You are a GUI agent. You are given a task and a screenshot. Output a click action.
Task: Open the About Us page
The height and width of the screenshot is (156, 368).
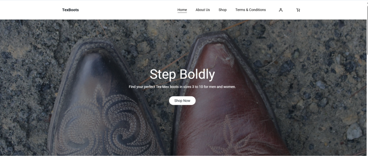click(x=203, y=10)
